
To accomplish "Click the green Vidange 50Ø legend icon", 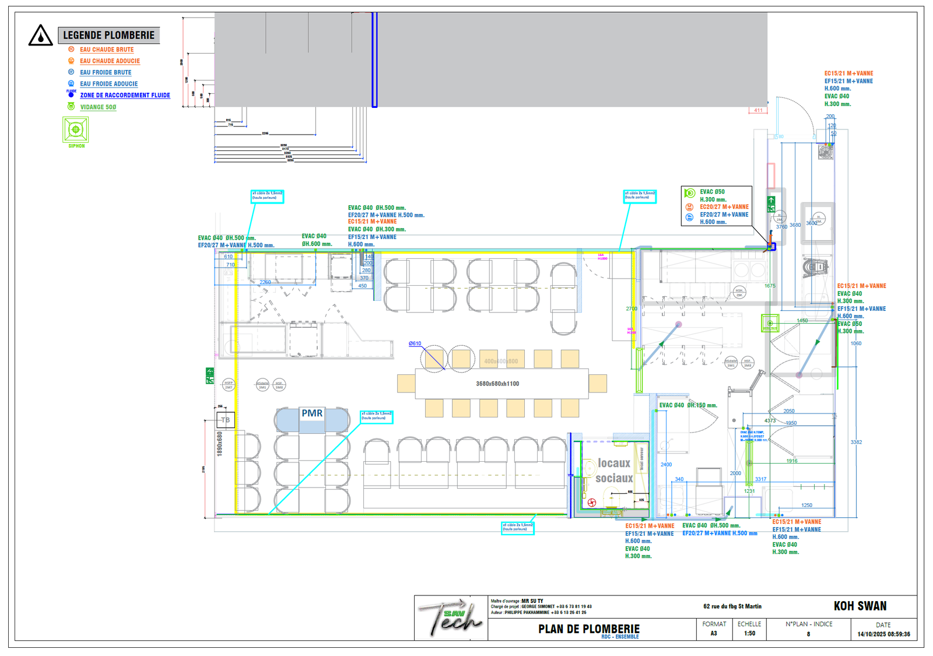I will (71, 107).
